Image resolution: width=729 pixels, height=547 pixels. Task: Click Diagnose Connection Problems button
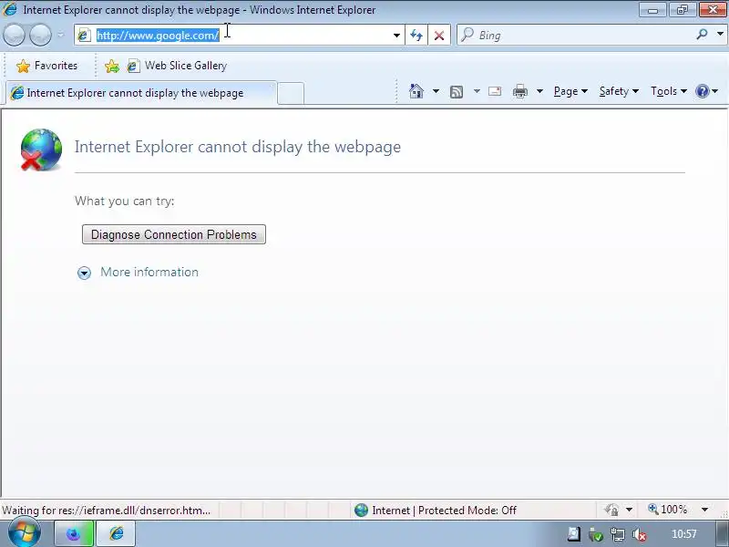[174, 234]
